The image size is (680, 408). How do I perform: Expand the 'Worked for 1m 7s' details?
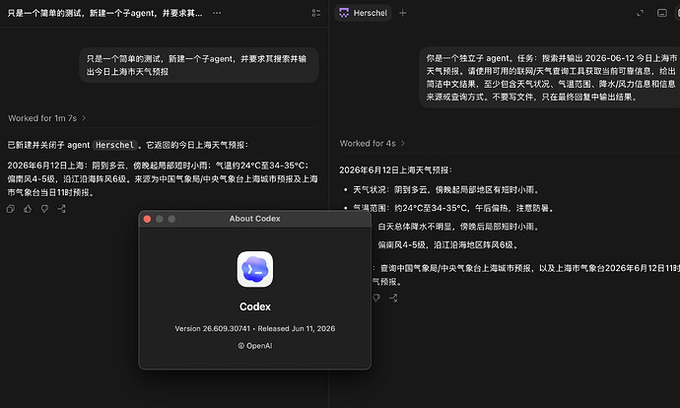tap(47, 118)
